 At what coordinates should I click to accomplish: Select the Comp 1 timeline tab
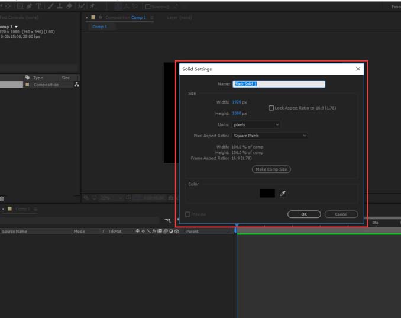pyautogui.click(x=22, y=209)
